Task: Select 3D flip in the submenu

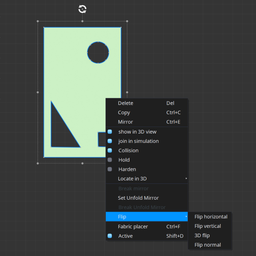Action: (202, 236)
